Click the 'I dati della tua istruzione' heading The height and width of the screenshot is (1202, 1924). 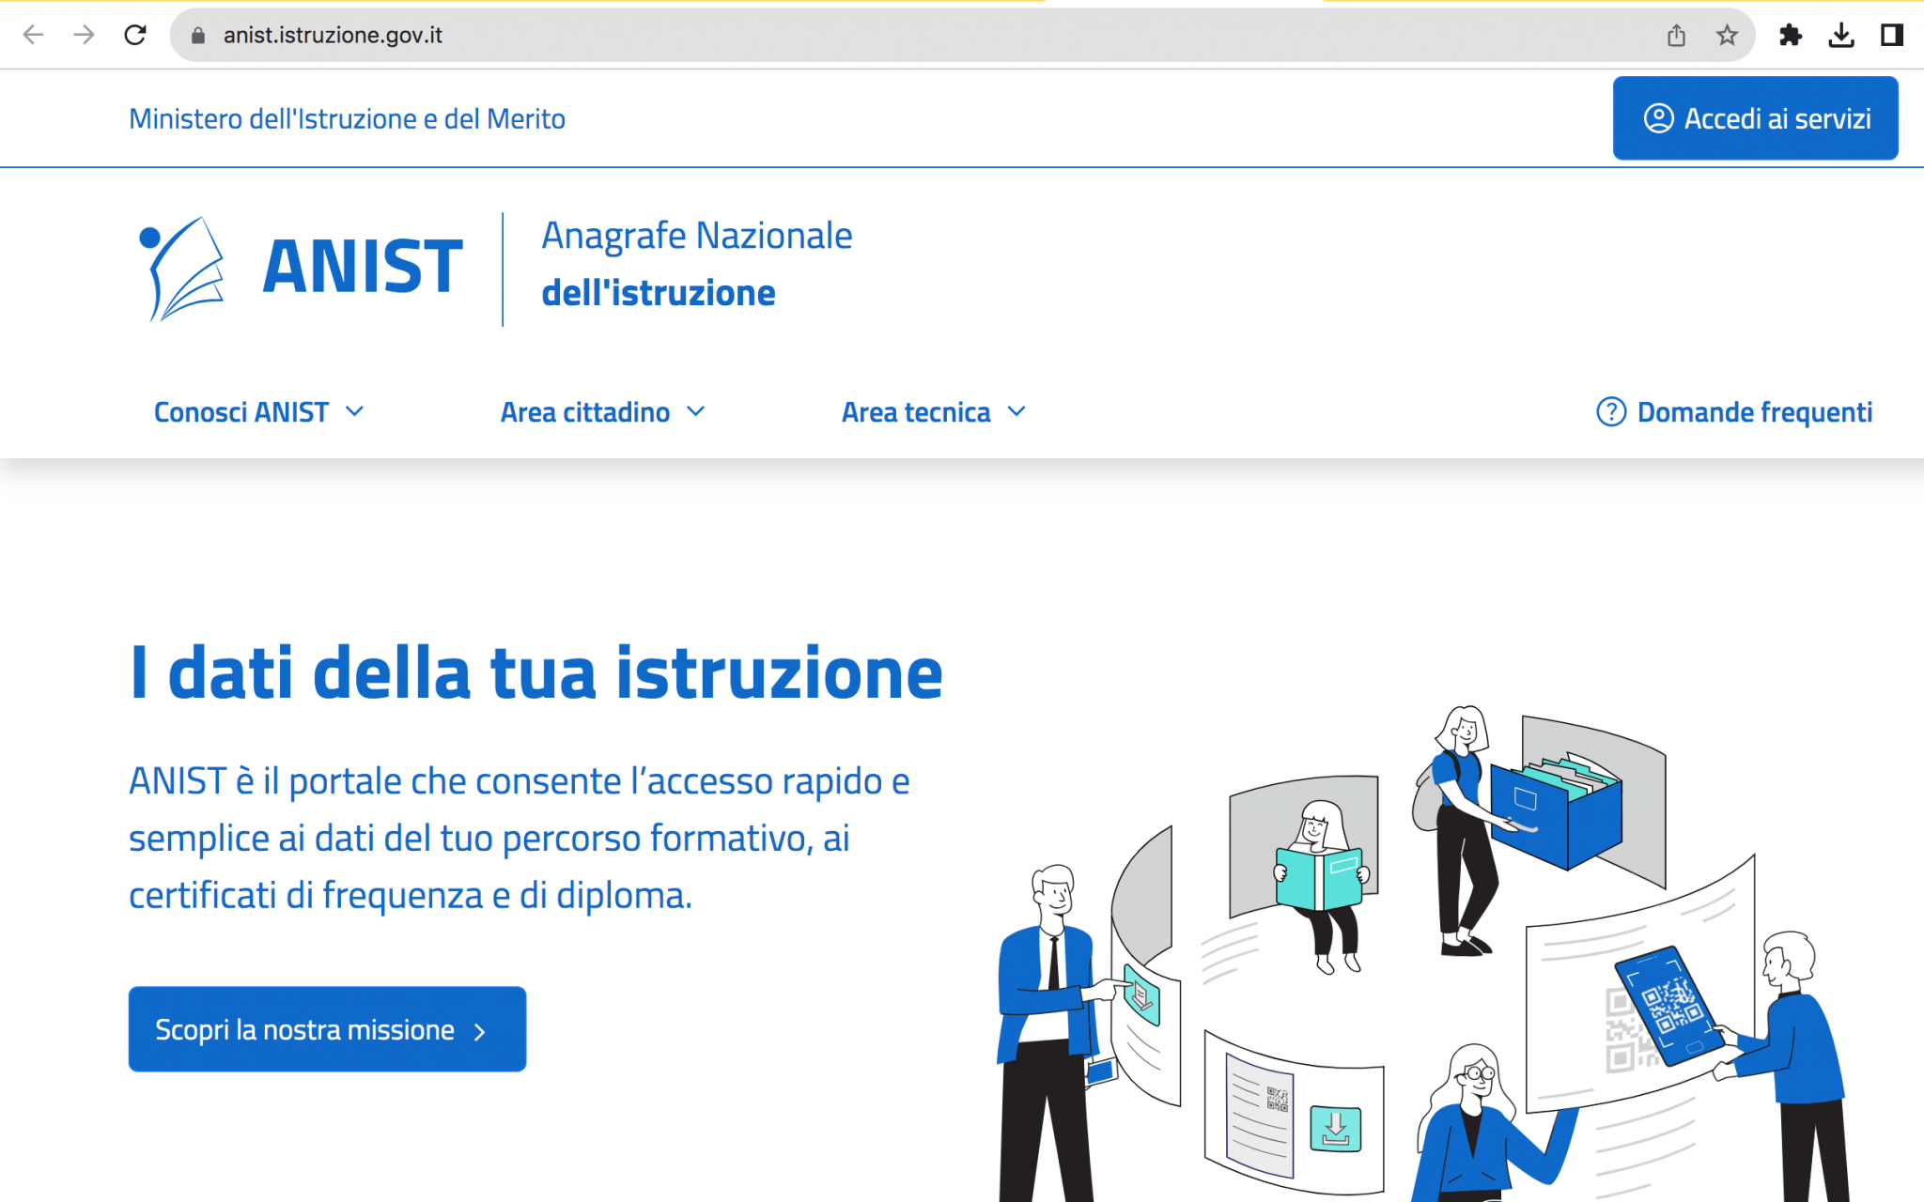[x=536, y=673]
